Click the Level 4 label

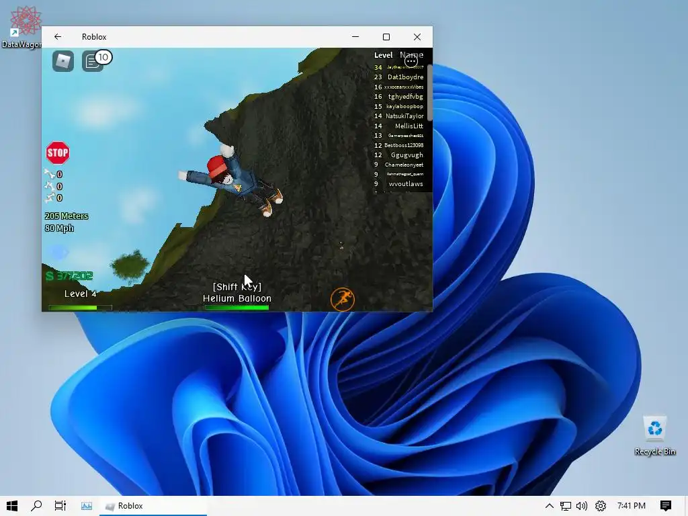(81, 294)
